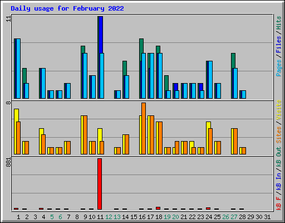Click the yellow Visits bar for day 24
The height and width of the screenshot is (223, 285).
pos(208,125)
